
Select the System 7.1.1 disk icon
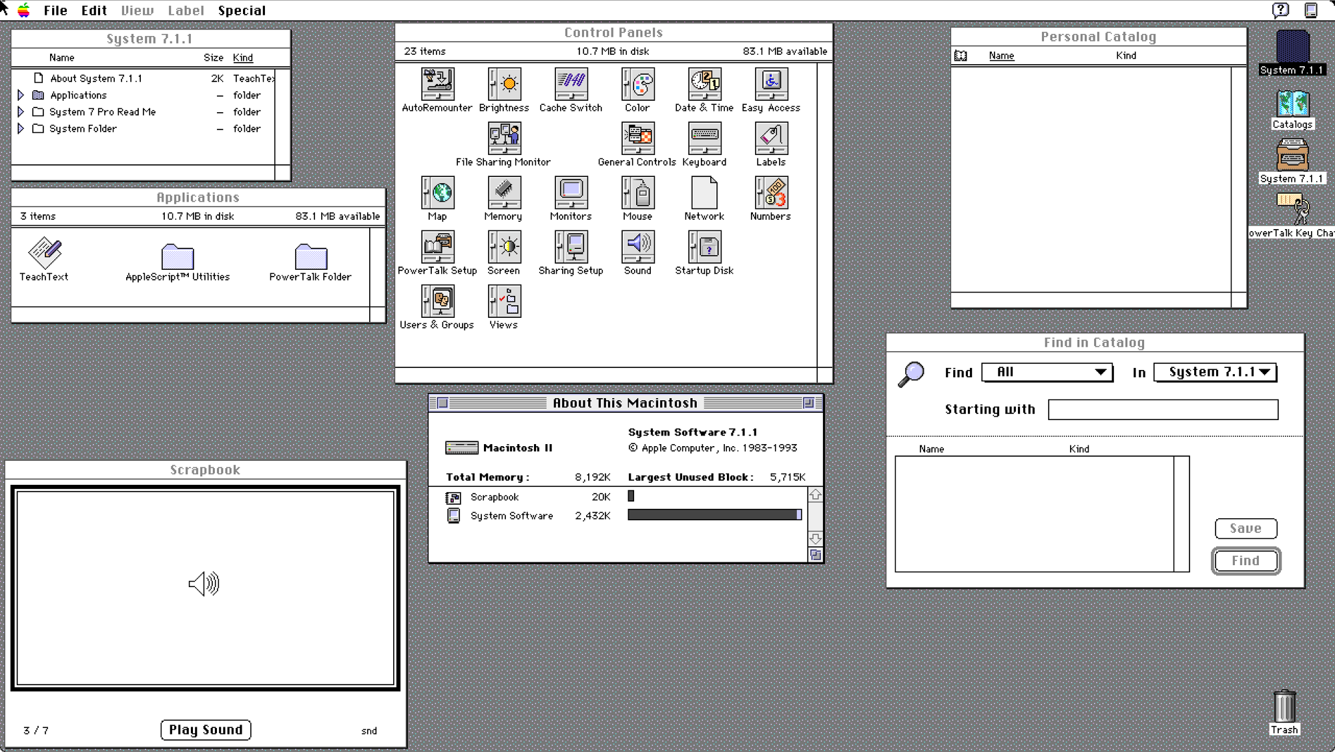tap(1292, 47)
